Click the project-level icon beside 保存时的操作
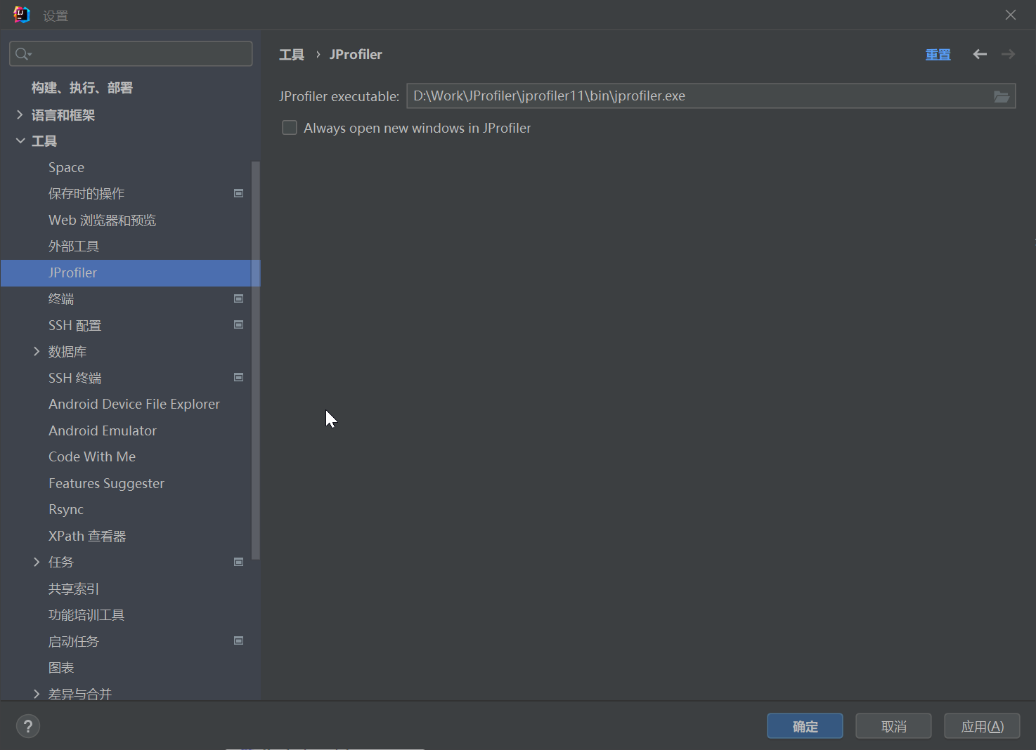This screenshot has width=1036, height=750. tap(239, 193)
